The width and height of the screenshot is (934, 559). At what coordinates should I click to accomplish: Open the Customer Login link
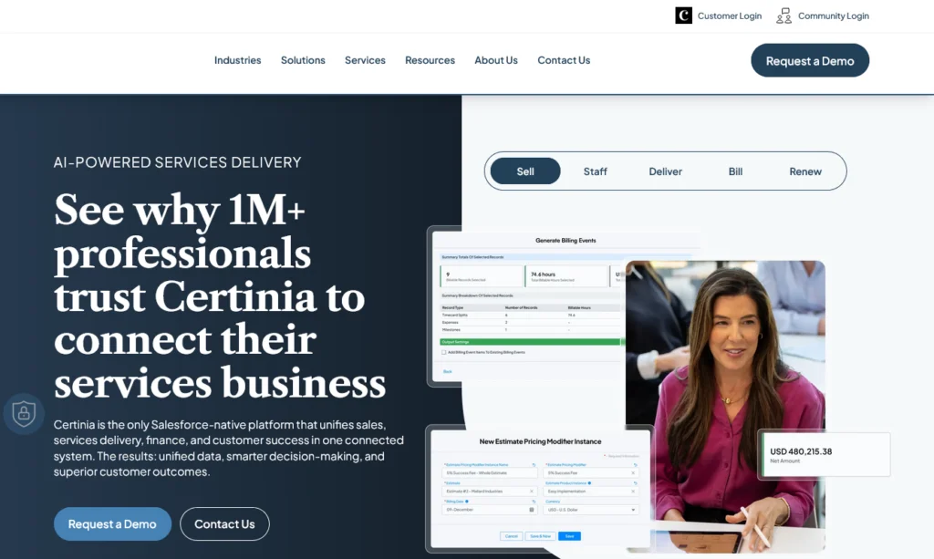729,16
